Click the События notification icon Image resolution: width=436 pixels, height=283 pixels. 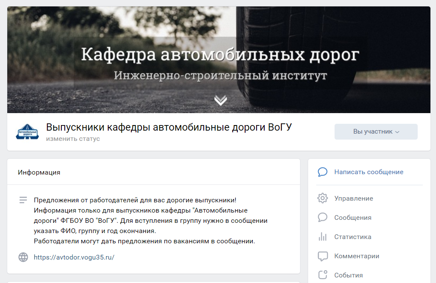(x=323, y=275)
